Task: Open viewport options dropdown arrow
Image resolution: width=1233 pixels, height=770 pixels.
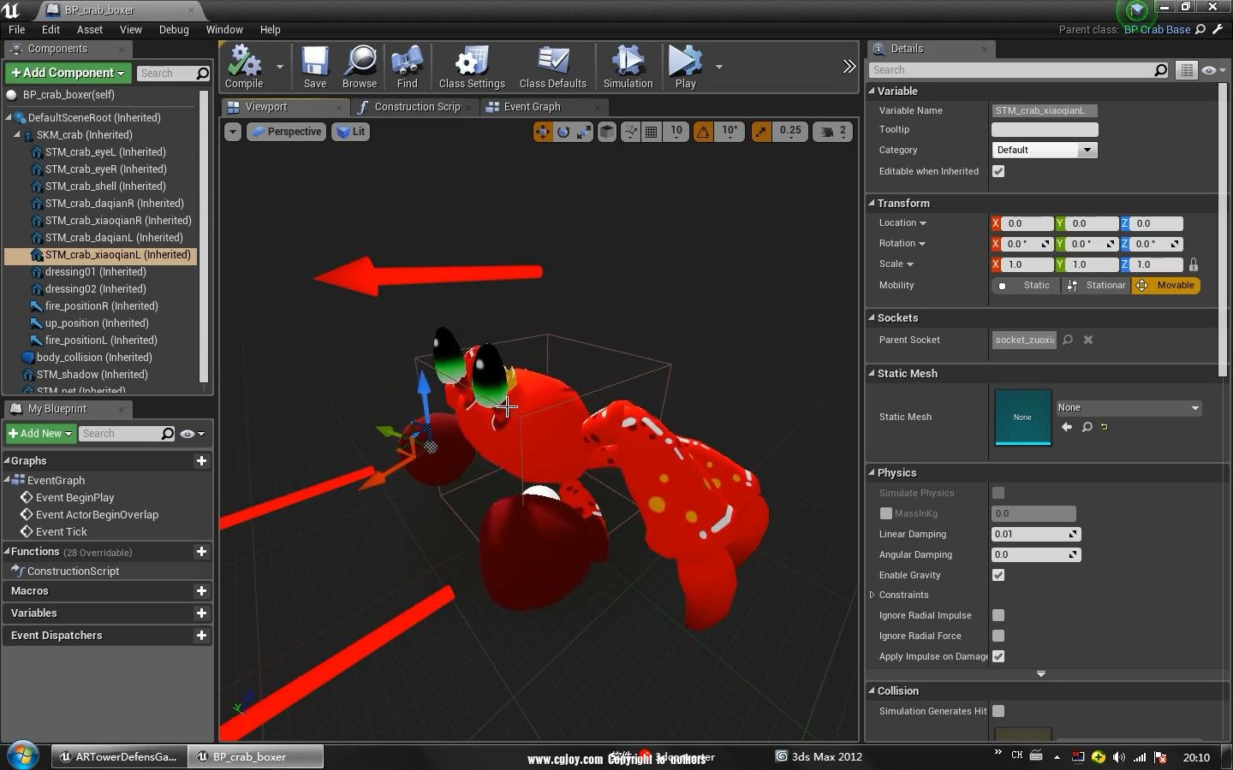Action: [x=233, y=132]
